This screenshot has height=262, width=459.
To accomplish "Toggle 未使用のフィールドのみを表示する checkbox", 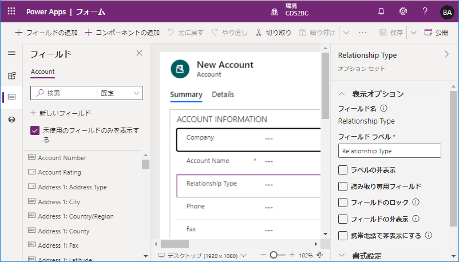I will [x=35, y=130].
